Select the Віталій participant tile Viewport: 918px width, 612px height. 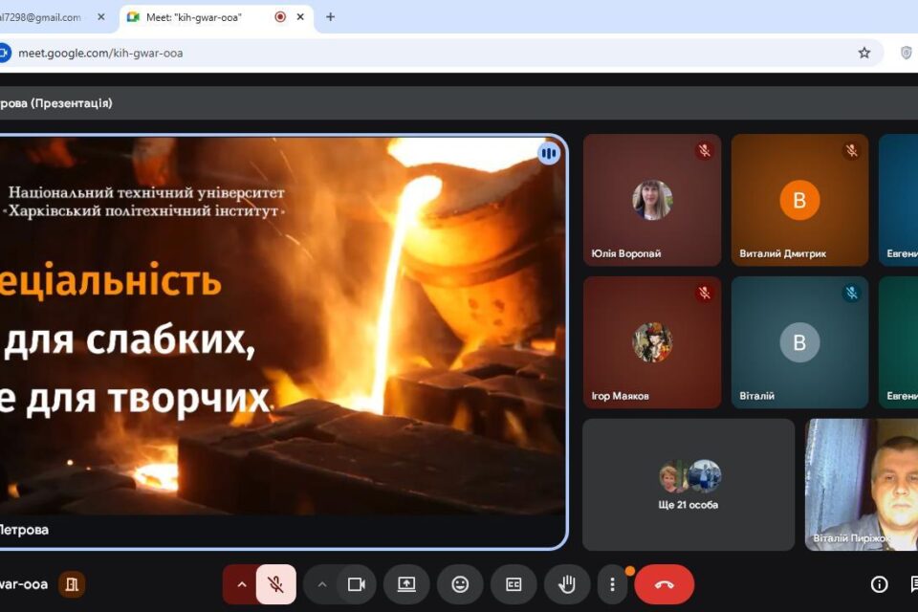coord(799,342)
